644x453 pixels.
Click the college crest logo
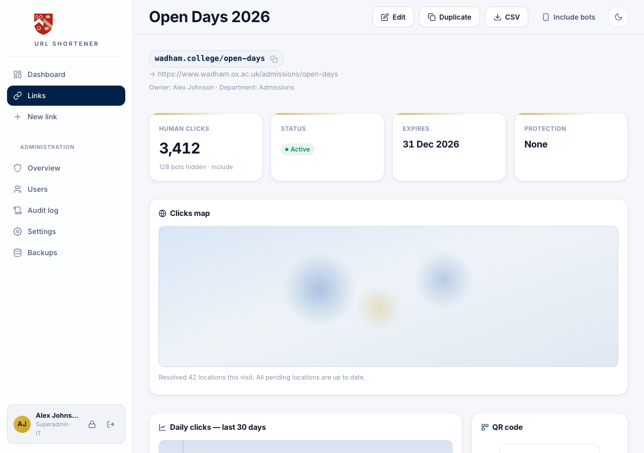(x=43, y=24)
